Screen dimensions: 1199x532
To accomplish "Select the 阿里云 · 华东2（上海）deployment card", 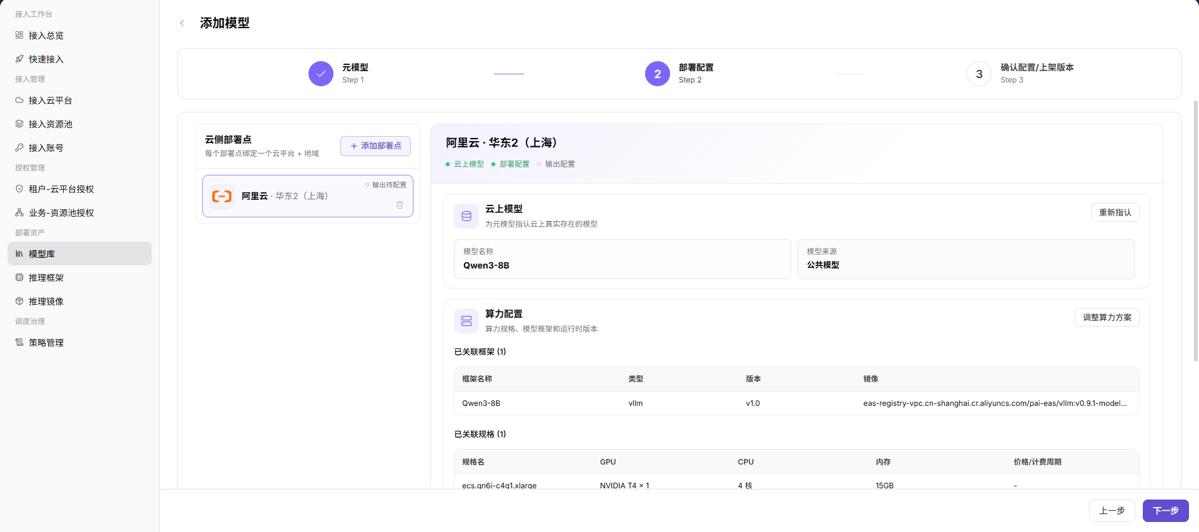I will tap(308, 196).
